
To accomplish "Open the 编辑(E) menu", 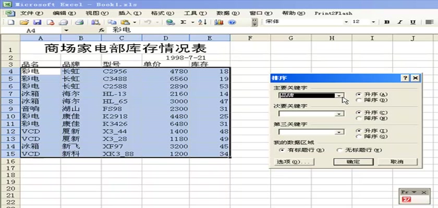I will (x=64, y=13).
